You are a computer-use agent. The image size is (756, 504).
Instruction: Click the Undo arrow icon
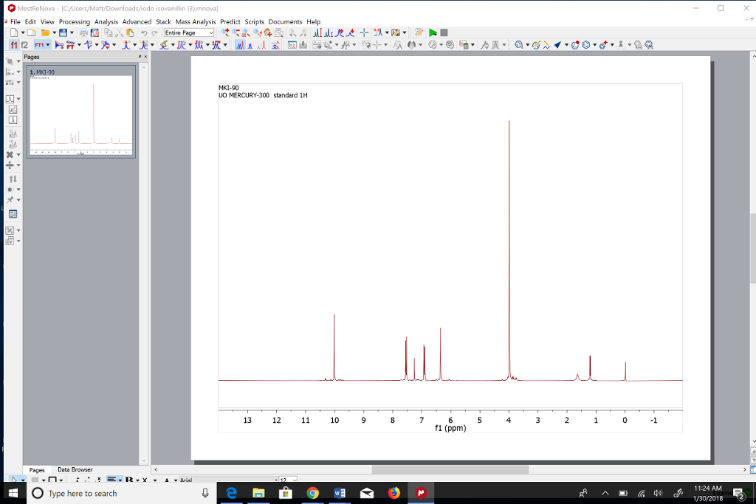[x=144, y=32]
